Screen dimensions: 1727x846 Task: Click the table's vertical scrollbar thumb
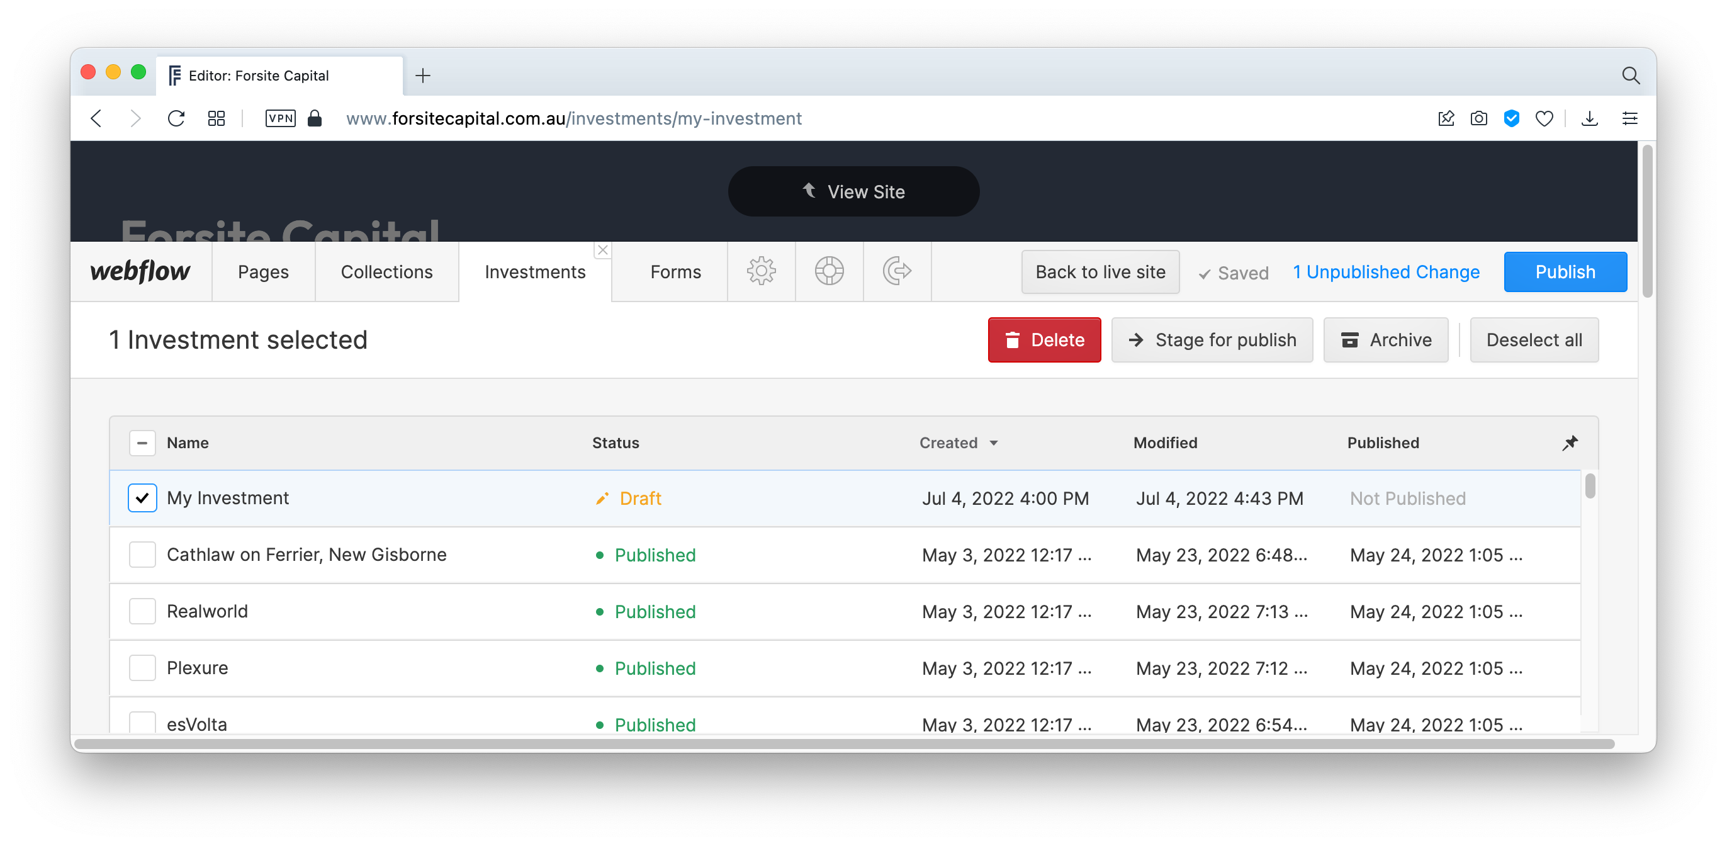(x=1590, y=486)
